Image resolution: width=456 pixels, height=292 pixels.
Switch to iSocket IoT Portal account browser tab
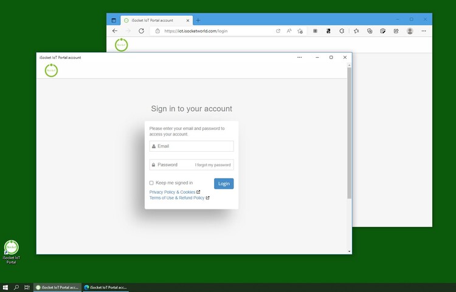tap(156, 20)
